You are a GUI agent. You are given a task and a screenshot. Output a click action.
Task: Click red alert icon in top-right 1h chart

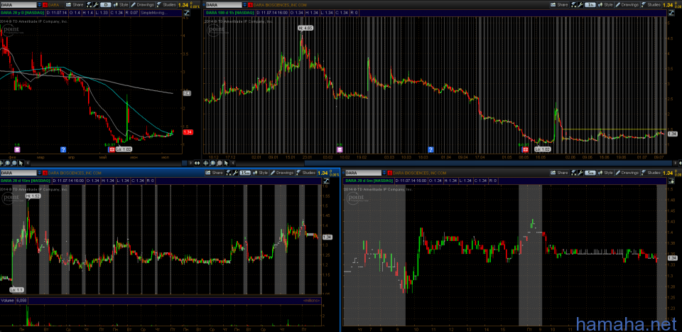251,5
